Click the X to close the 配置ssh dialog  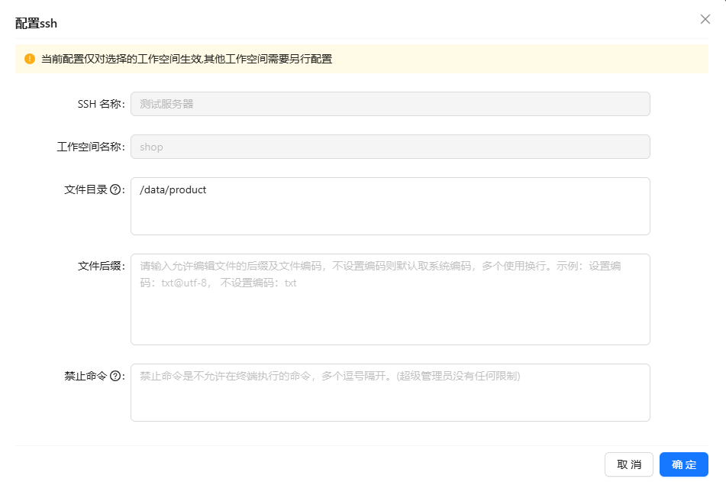705,19
